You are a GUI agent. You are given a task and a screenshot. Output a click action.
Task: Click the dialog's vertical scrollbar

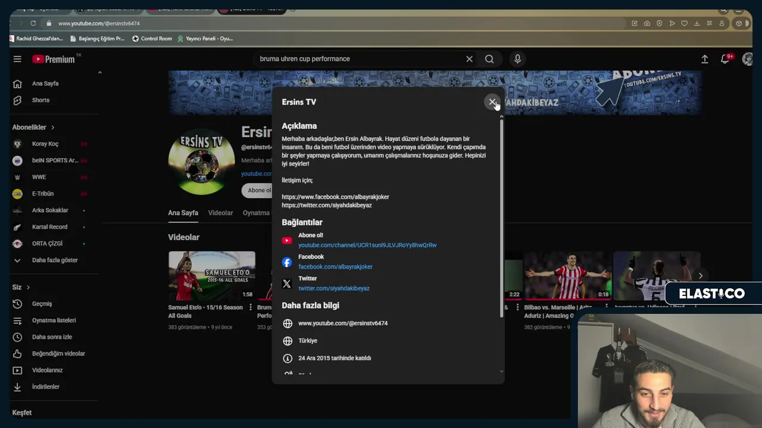(x=501, y=217)
